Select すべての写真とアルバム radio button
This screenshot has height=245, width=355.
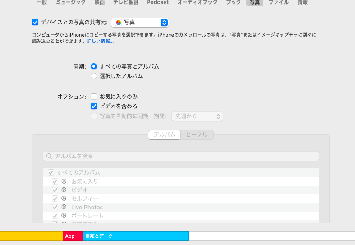point(94,66)
